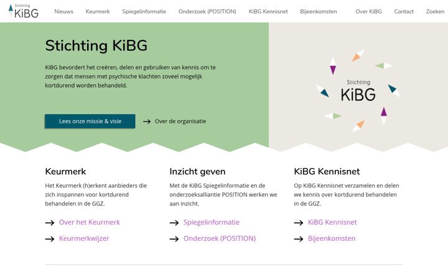Click arrow icon beside Over de organisatie
The image size is (448, 280).
click(147, 121)
